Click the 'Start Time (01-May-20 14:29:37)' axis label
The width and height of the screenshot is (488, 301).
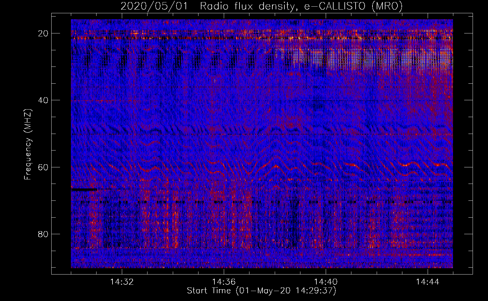tap(261, 291)
